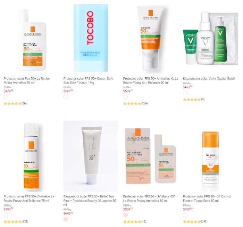Open Bloqueador solar Relief Sun Rice + Probiotics link
Viewport: 243px width, 227px height.
coord(90,201)
